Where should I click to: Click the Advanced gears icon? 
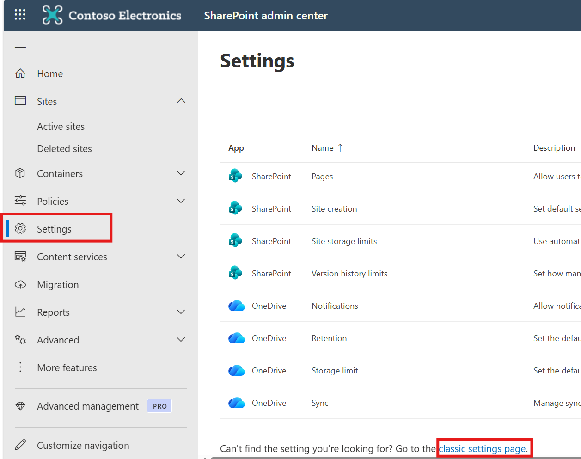tap(20, 339)
